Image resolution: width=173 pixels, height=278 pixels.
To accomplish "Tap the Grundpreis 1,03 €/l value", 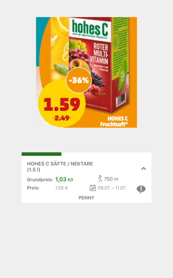I will [64, 179].
